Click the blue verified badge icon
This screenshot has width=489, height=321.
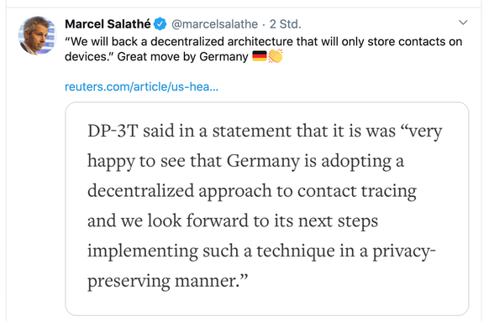click(160, 24)
